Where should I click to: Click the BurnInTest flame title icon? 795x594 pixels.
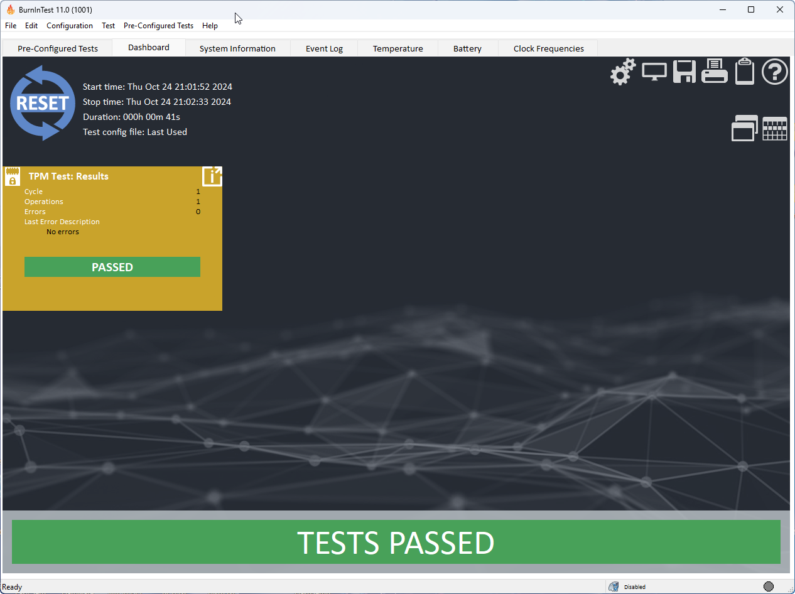point(11,9)
